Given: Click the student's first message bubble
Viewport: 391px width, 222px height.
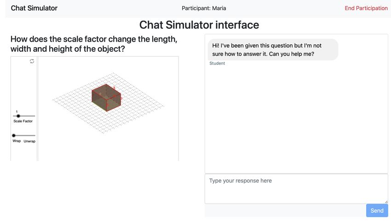Looking at the screenshot, I should [x=273, y=50].
